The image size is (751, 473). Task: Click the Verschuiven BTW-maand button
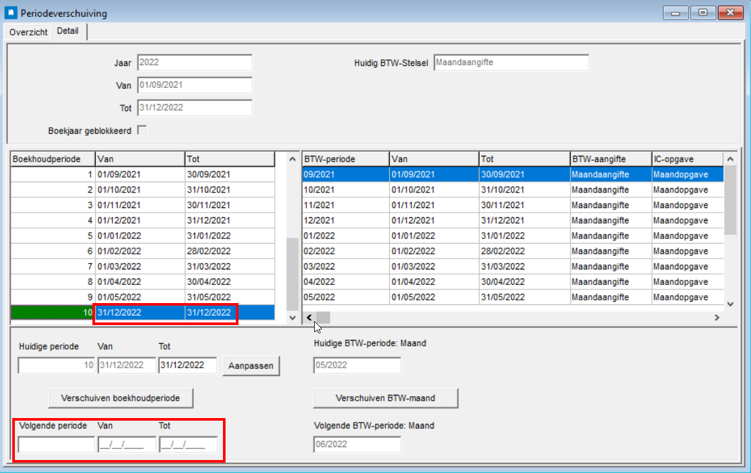(x=385, y=399)
